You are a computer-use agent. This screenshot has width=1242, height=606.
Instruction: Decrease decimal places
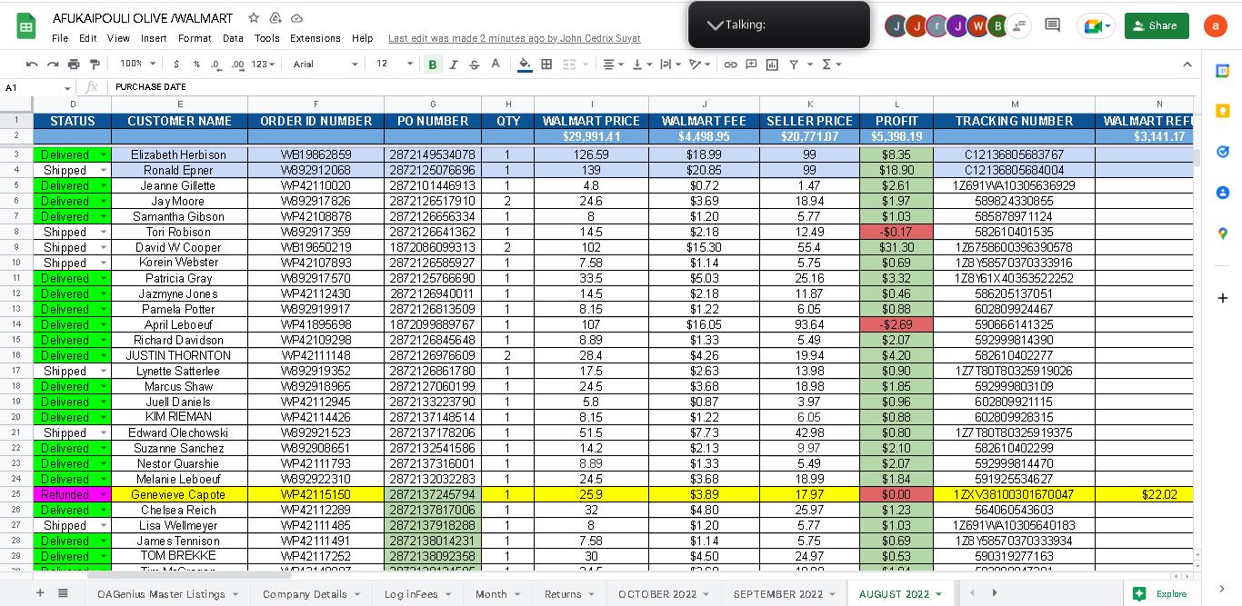click(x=216, y=65)
